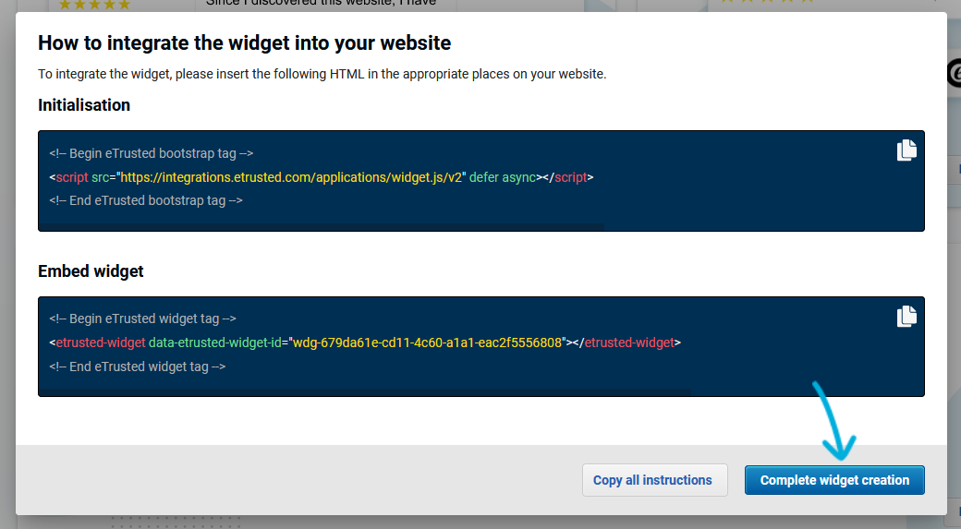Click the End eTrusted widget tag comment

tap(138, 367)
